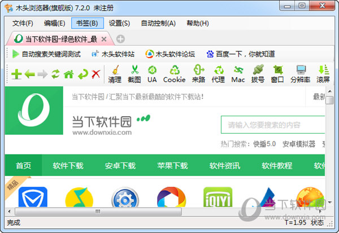Click the 拨号 dial-up plug icon
The height and width of the screenshot is (233, 339).
coord(258,74)
